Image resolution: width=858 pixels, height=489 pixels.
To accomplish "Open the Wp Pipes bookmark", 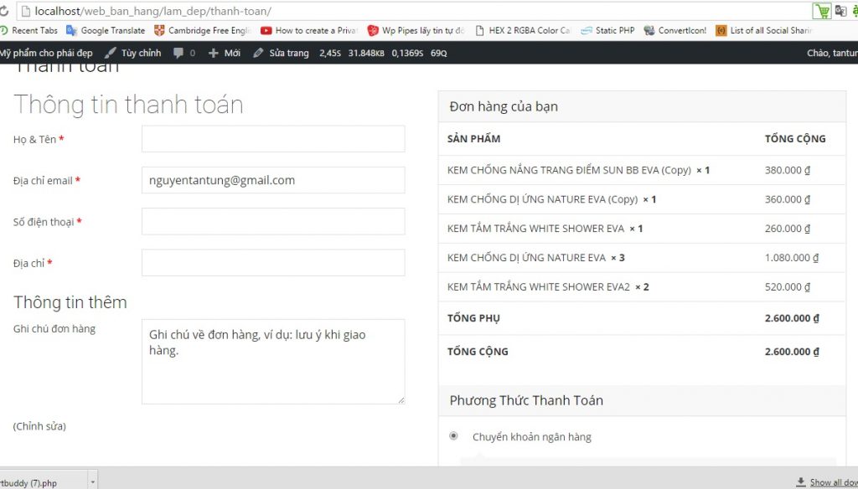I will [416, 31].
